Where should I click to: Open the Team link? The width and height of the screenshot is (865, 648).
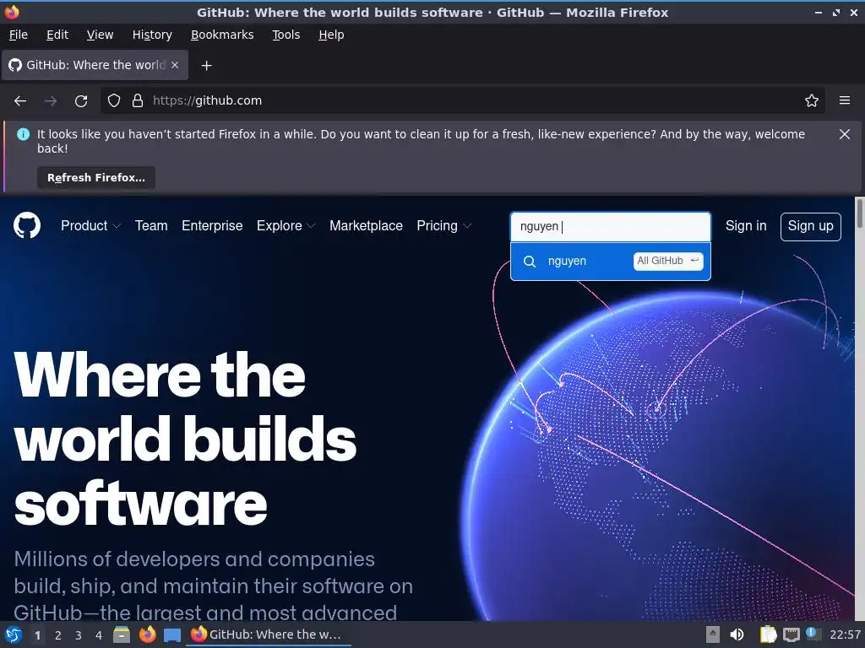click(x=151, y=226)
